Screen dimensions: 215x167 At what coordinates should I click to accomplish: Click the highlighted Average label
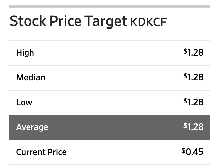32,127
